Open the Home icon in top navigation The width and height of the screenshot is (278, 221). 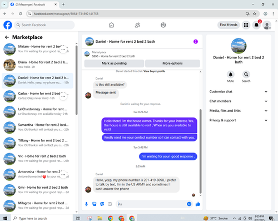[111, 25]
